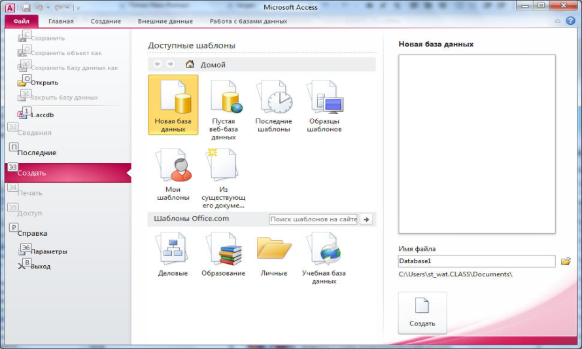The height and width of the screenshot is (349, 582).
Task: Select Создать in the sidebar
Action: [x=68, y=173]
